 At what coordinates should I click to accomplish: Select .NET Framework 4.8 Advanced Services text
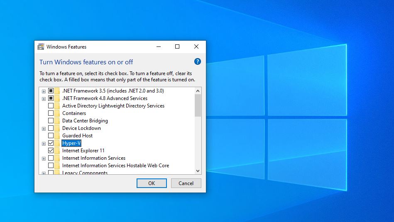[105, 98]
